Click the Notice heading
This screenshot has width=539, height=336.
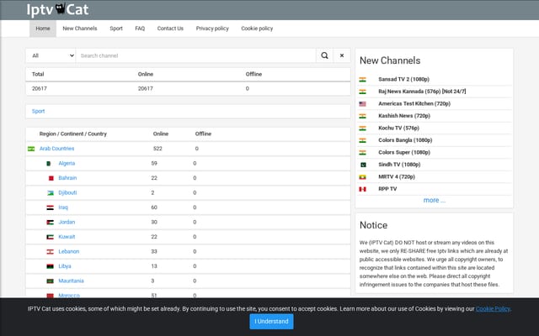pos(373,225)
